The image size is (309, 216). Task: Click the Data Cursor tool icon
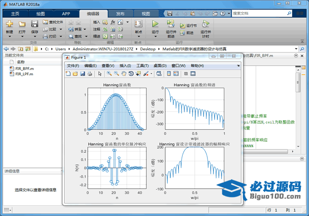tap(138, 74)
